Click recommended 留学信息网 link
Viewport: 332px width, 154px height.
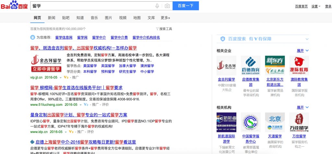pyautogui.click(x=64, y=38)
